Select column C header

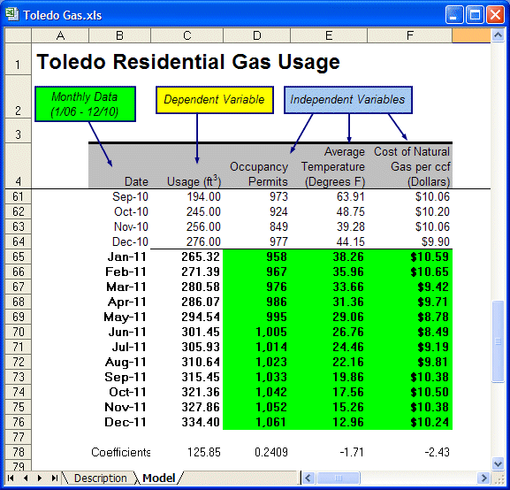click(187, 35)
